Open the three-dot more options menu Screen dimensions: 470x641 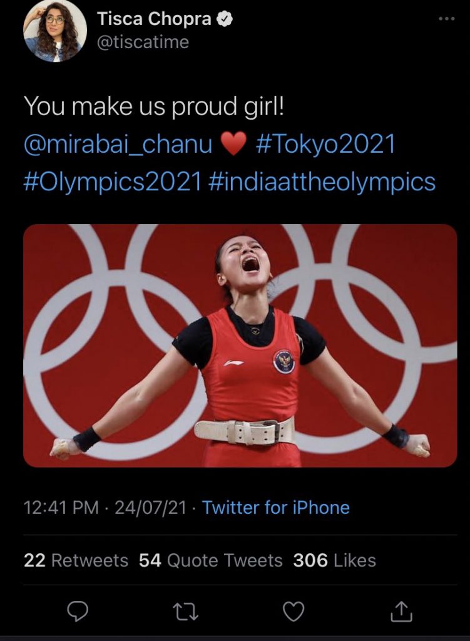pos(446,19)
